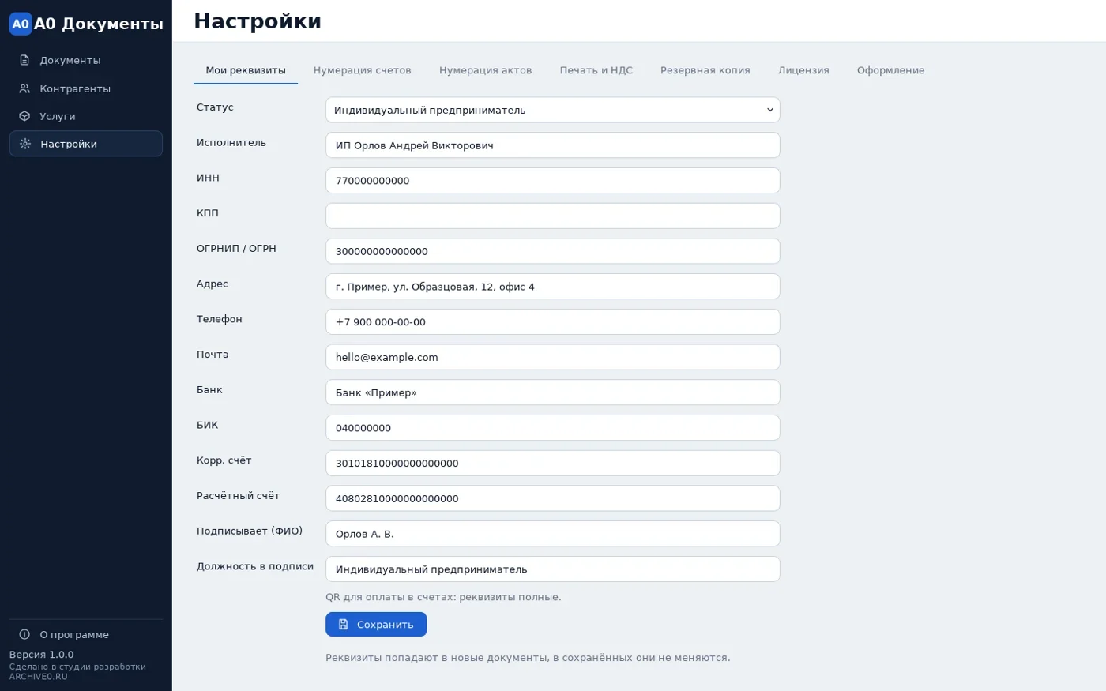Navigate to Контрагенты in sidebar
This screenshot has width=1106, height=691.
click(x=86, y=88)
